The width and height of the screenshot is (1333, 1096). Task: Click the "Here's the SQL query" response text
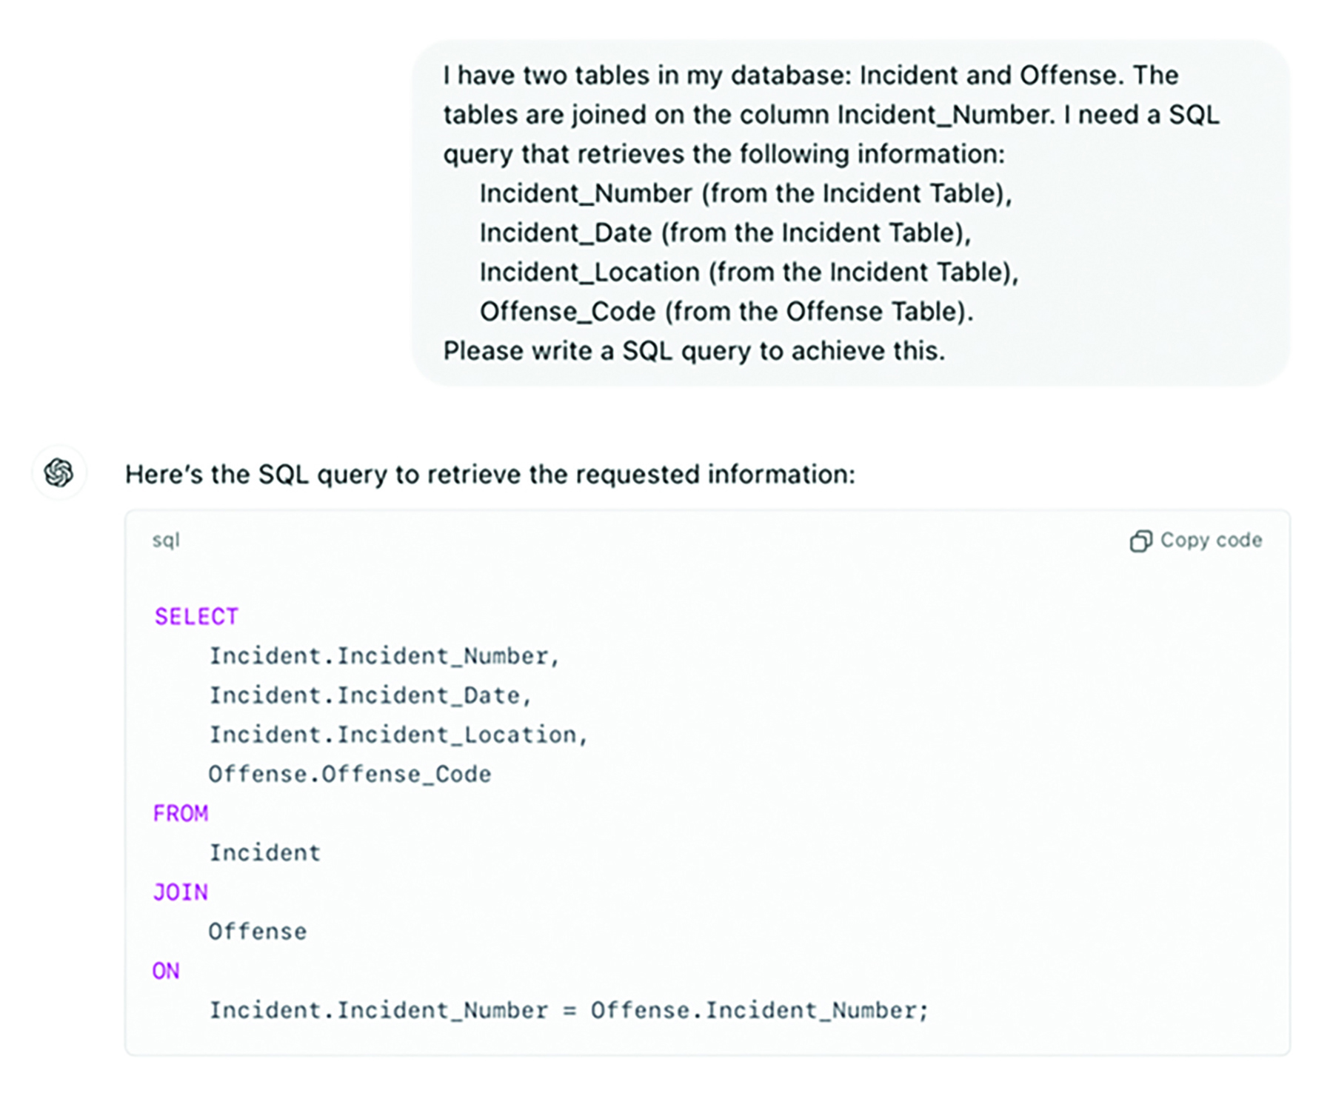[x=490, y=475]
